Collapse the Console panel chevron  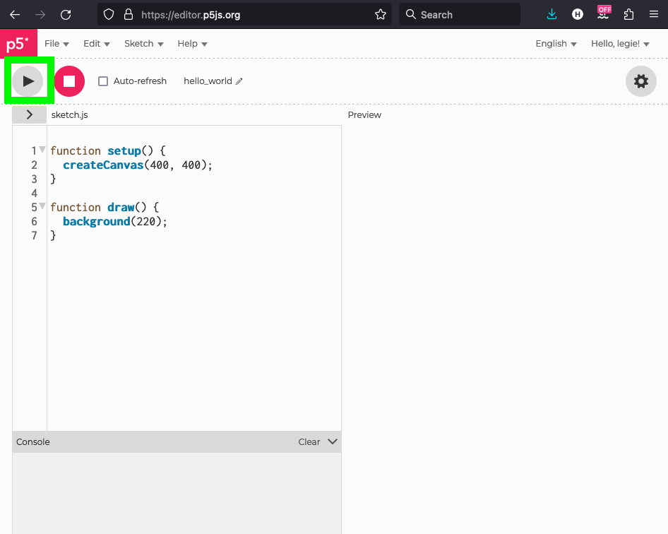point(333,441)
